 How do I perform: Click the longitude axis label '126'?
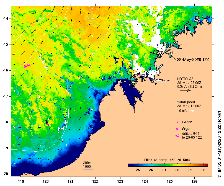194,182
